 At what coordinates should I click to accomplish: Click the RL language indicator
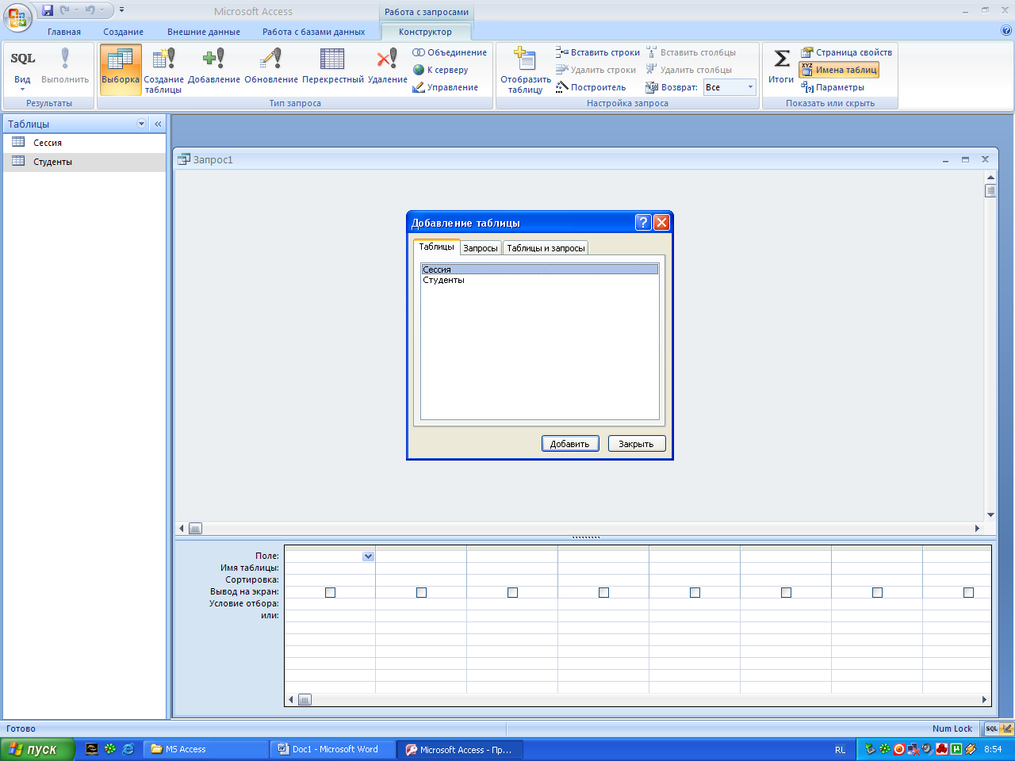tap(840, 750)
